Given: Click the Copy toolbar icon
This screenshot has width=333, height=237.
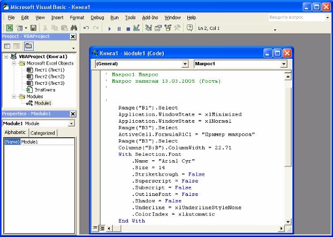Looking at the screenshot, I should [x=55, y=28].
